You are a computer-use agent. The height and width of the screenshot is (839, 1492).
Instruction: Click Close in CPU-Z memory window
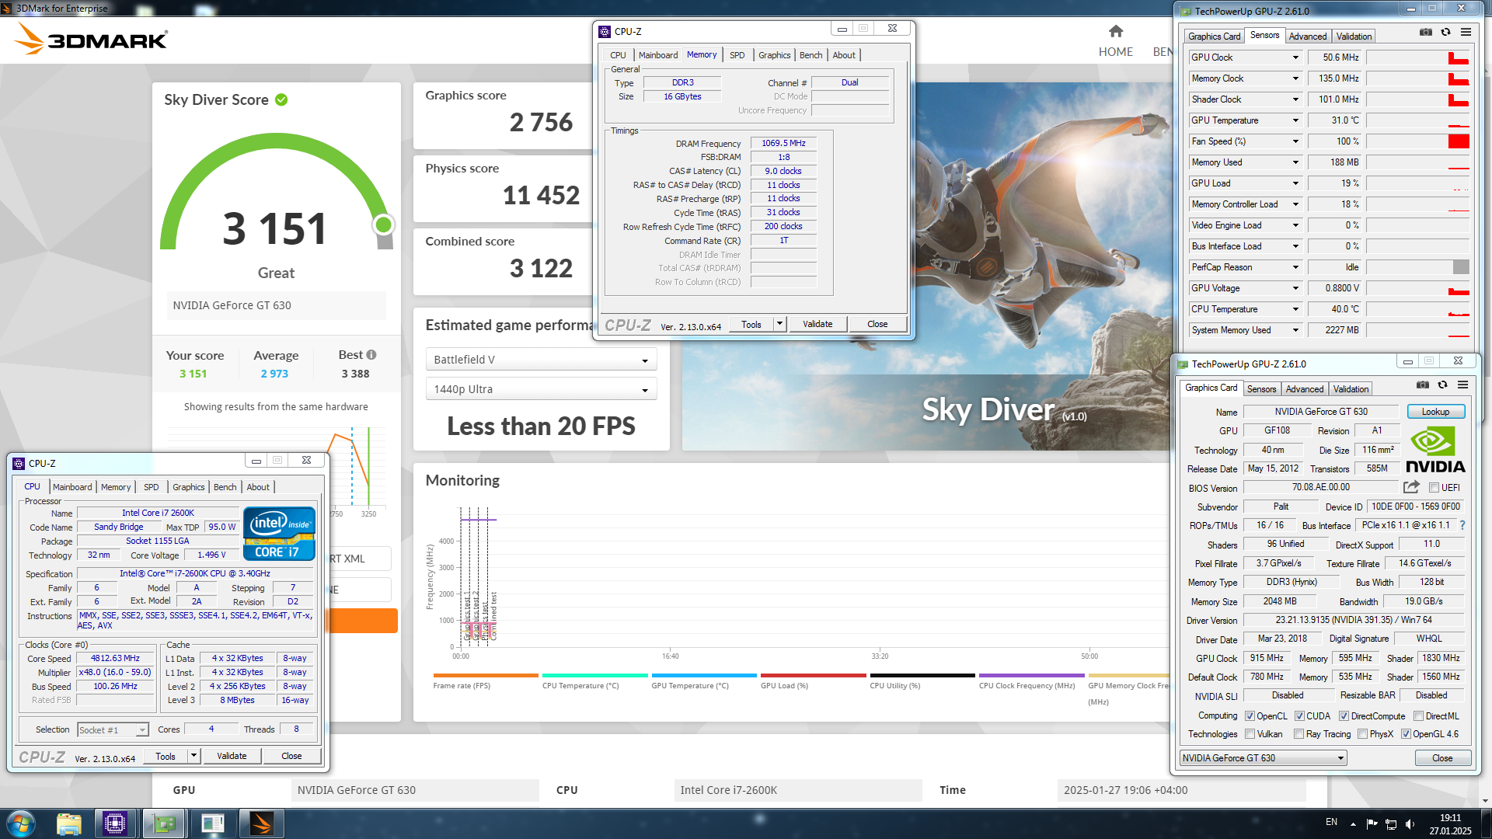(877, 324)
